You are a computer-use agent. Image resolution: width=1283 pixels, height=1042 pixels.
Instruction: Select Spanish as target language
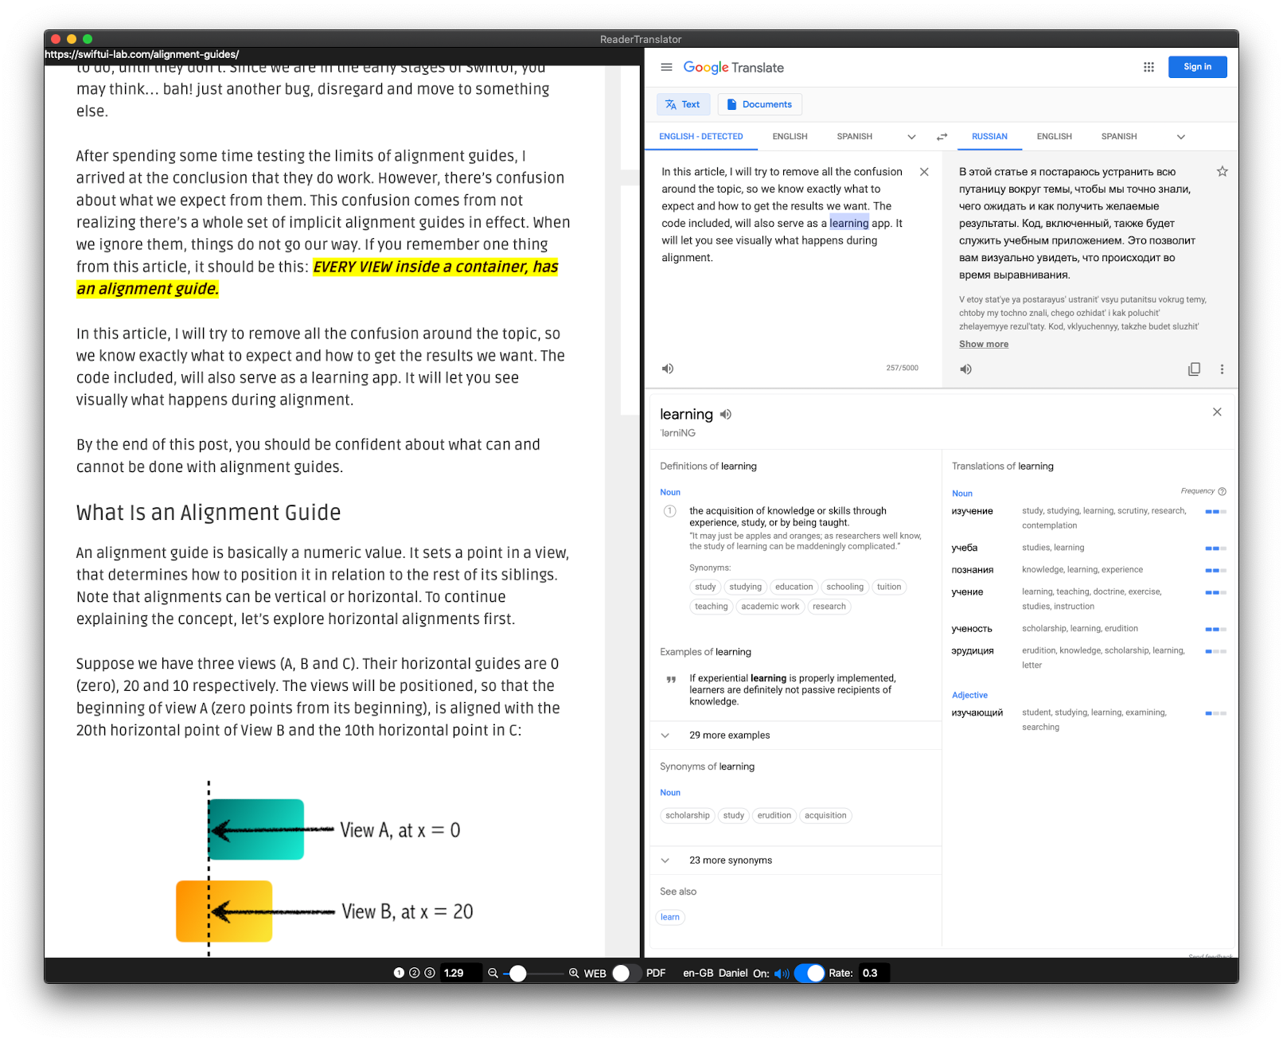point(1118,136)
